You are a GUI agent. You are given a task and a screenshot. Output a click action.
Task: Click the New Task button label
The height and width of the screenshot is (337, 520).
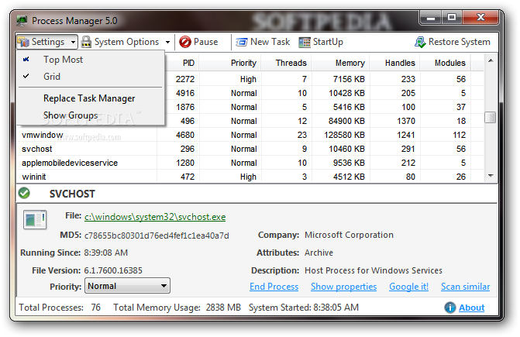point(270,42)
